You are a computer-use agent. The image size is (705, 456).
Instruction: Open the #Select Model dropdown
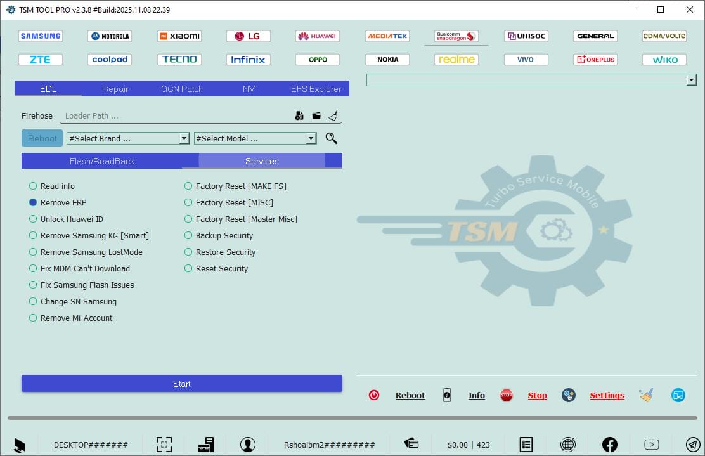[x=310, y=138]
